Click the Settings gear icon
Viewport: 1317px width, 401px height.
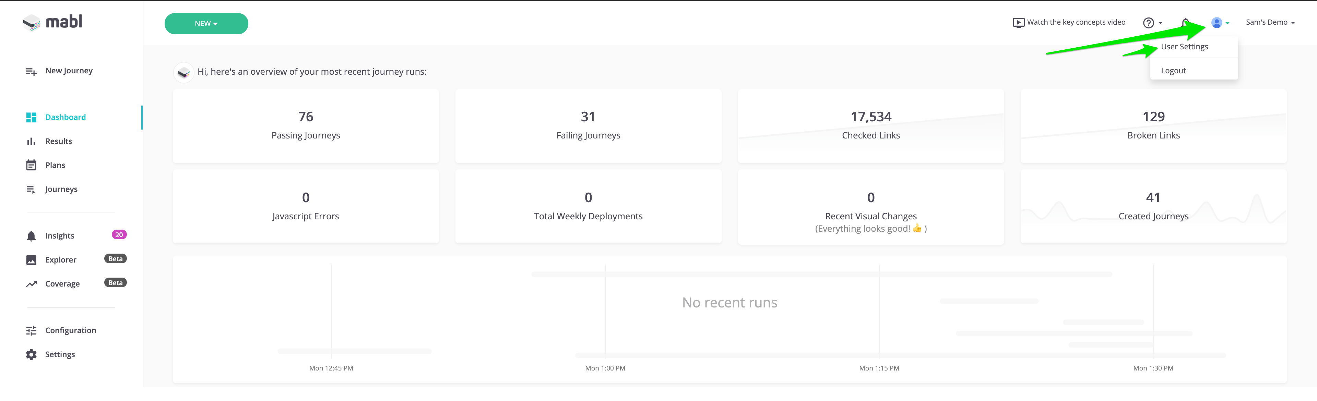click(x=31, y=354)
